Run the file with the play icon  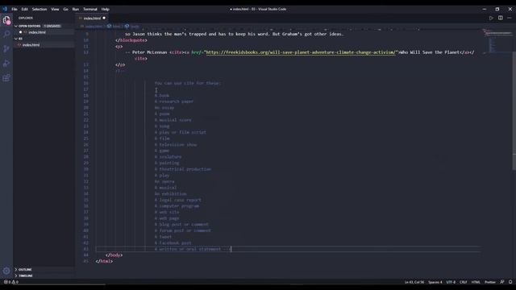(x=491, y=18)
